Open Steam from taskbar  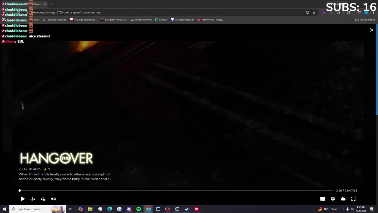coord(187,209)
